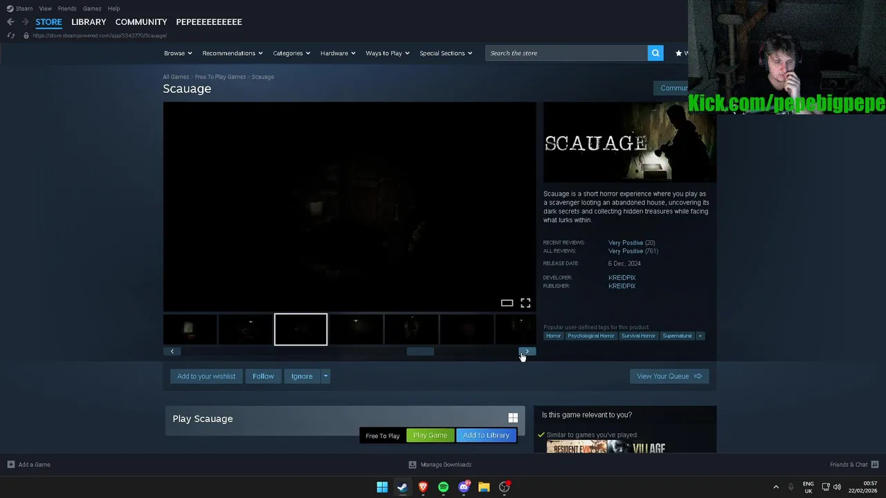This screenshot has width=886, height=498.
Task: Expand the Browse dropdown
Action: (x=178, y=53)
